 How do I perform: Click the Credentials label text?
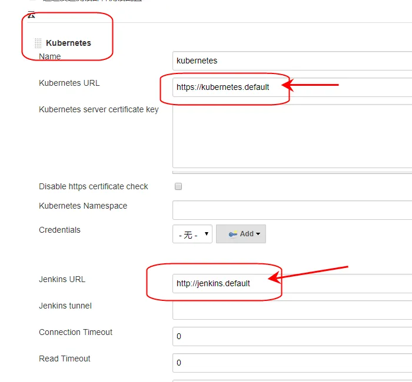pos(59,230)
